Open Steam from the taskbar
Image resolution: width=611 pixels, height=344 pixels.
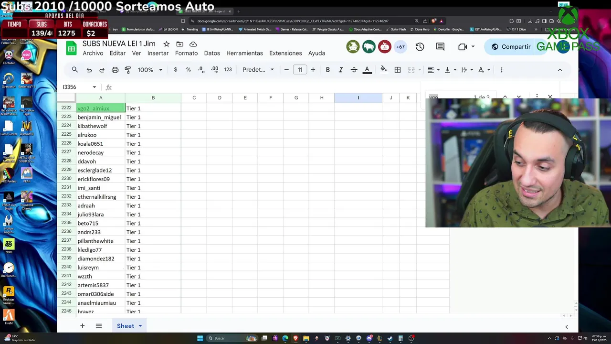pos(390,338)
